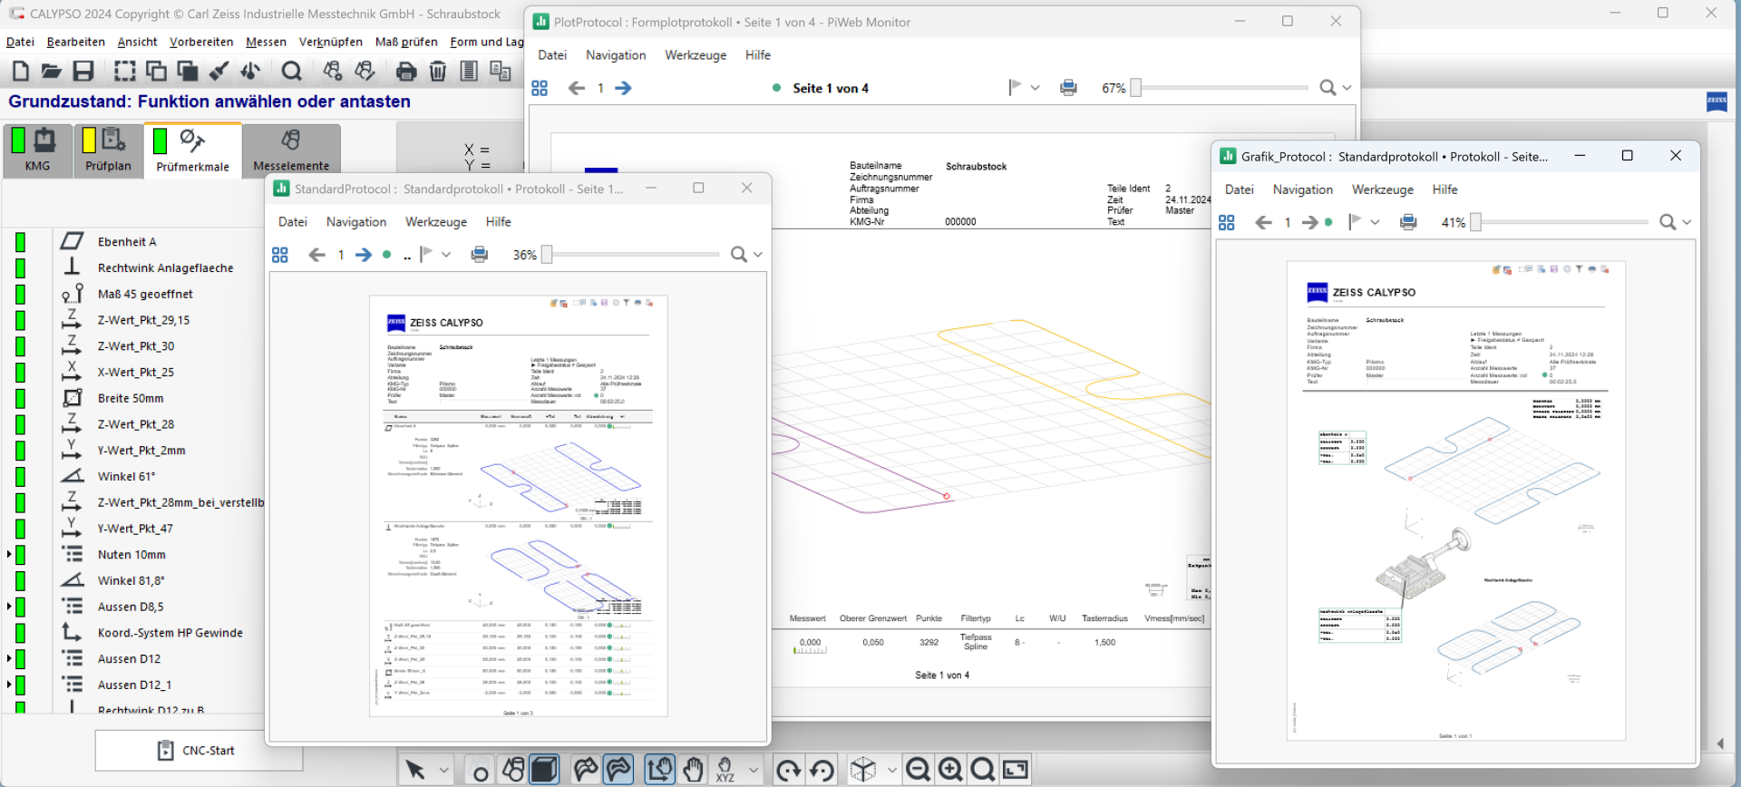This screenshot has width=1741, height=787.
Task: Open page overview grid in StandardProtocol window
Action: tap(280, 255)
